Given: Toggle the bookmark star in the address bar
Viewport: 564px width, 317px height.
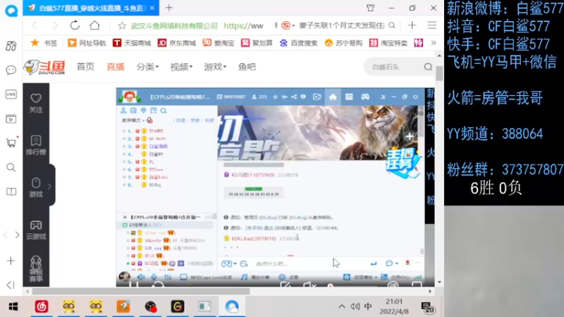Looking at the screenshot, I should tap(122, 25).
